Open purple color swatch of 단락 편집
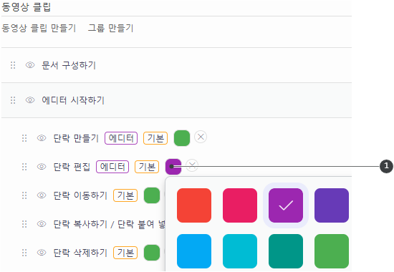The height and width of the screenshot is (272, 394). pos(173,167)
